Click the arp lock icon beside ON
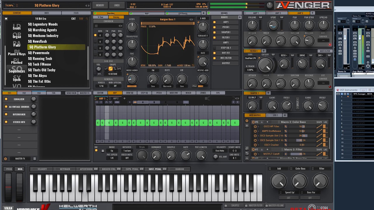 (103, 151)
